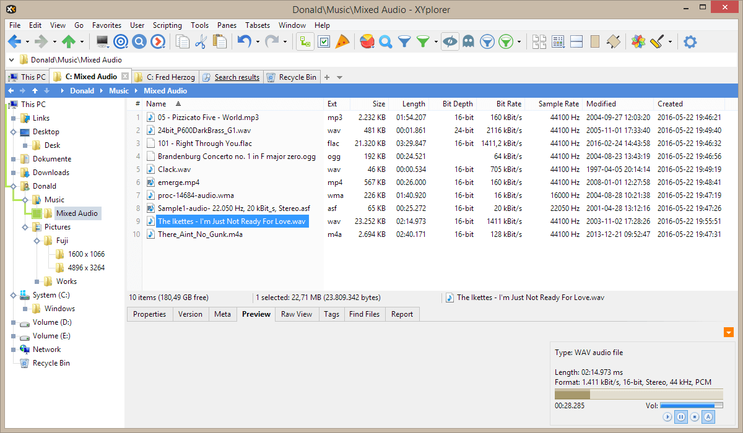Toggle the eye Show Hidden Items button

tap(450, 41)
